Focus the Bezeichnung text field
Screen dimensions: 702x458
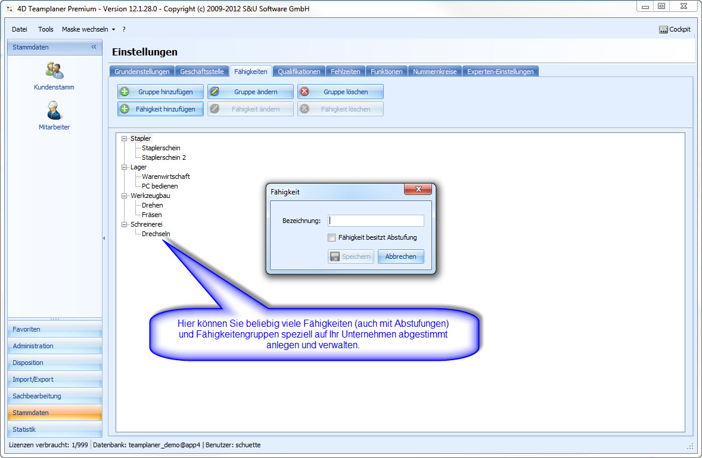coord(375,221)
